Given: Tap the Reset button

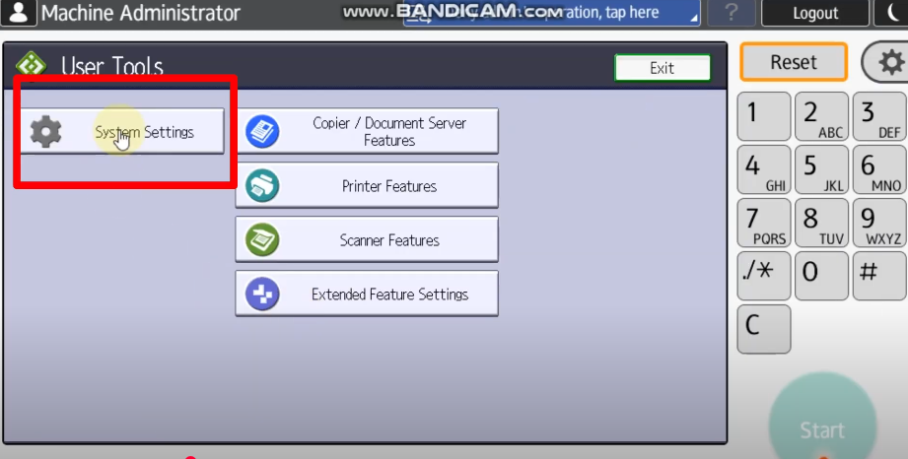Looking at the screenshot, I should coord(794,62).
